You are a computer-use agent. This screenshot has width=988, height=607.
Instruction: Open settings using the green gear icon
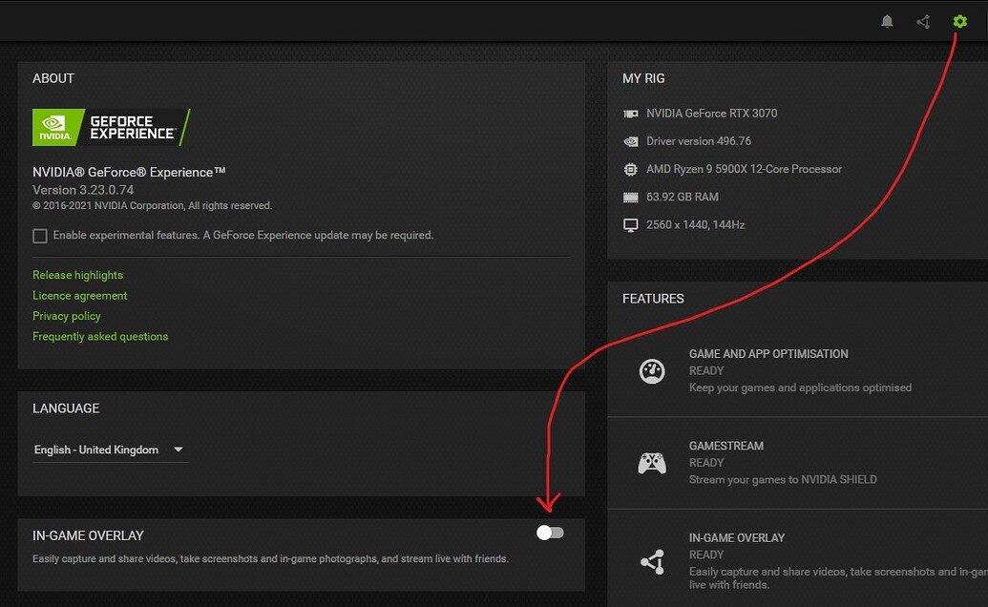(x=959, y=20)
